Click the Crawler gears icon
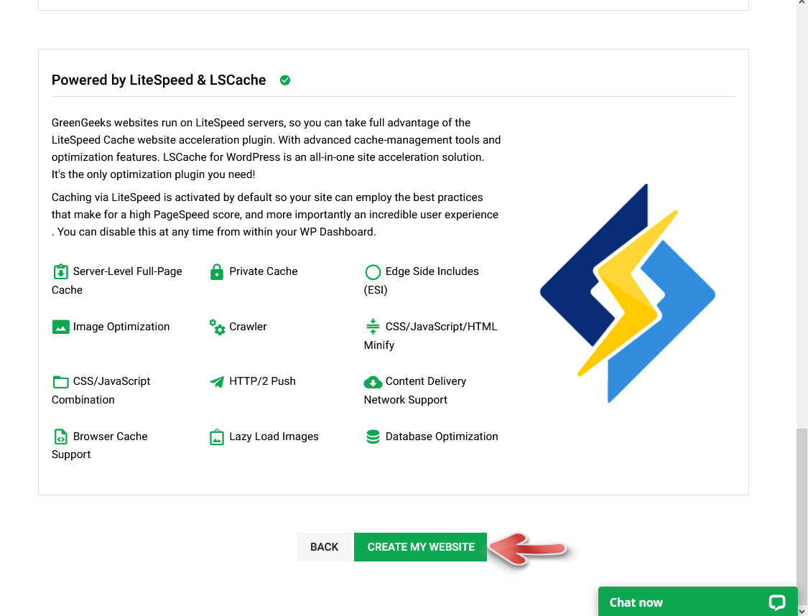The height and width of the screenshot is (616, 808). click(217, 327)
